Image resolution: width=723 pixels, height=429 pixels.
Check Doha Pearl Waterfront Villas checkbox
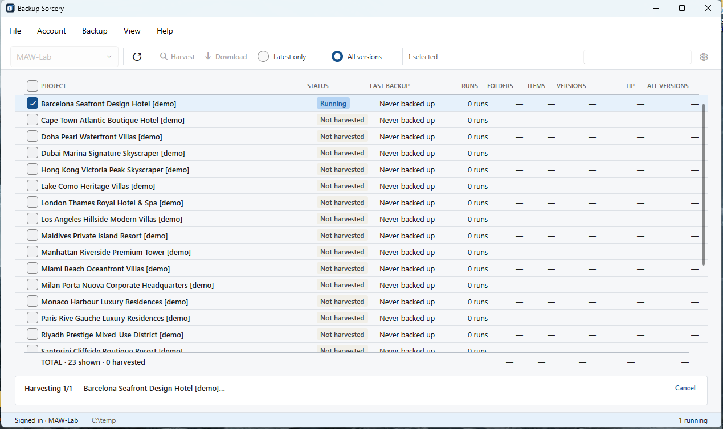32,137
